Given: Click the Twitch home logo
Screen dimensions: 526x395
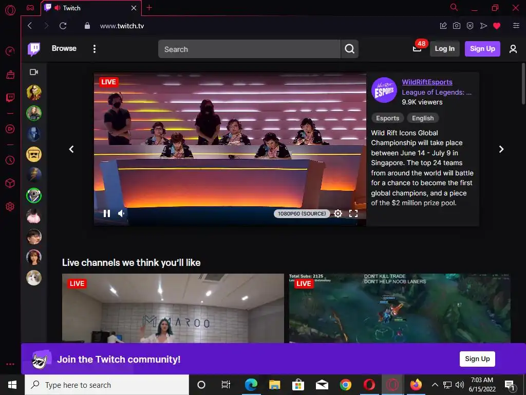Looking at the screenshot, I should (34, 49).
